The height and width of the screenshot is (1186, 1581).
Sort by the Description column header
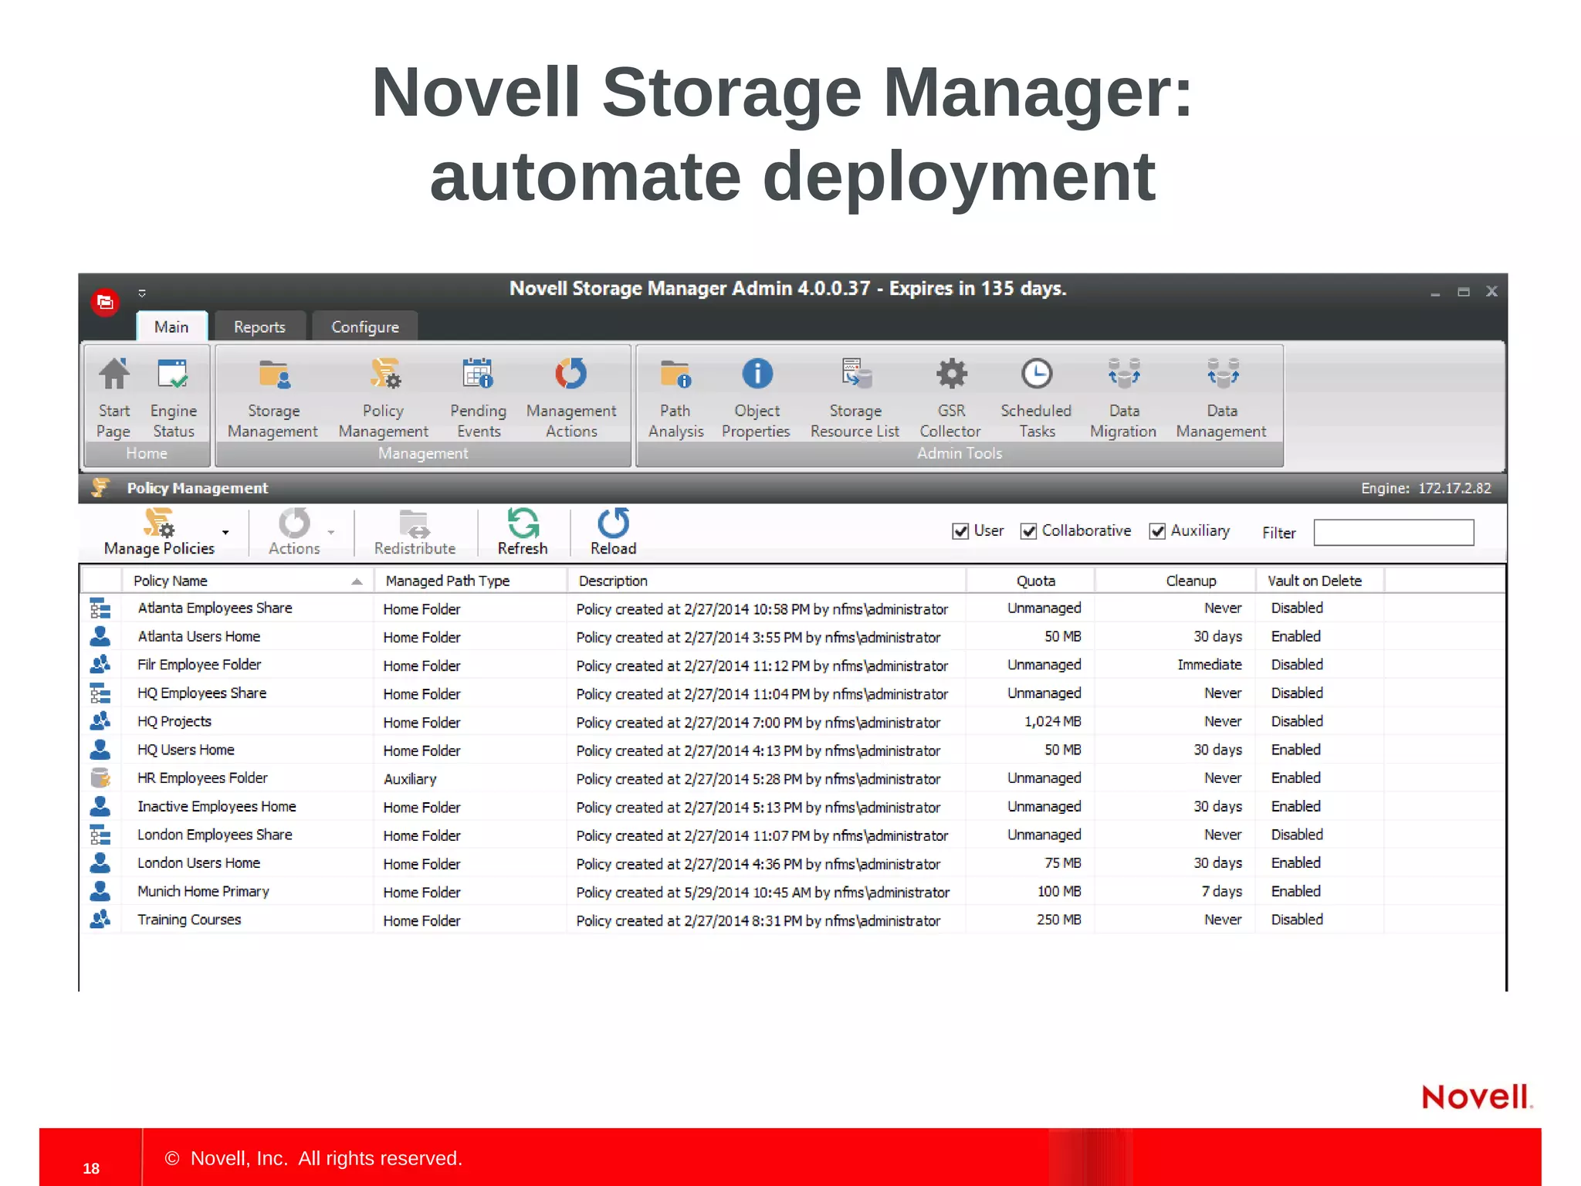[767, 581]
